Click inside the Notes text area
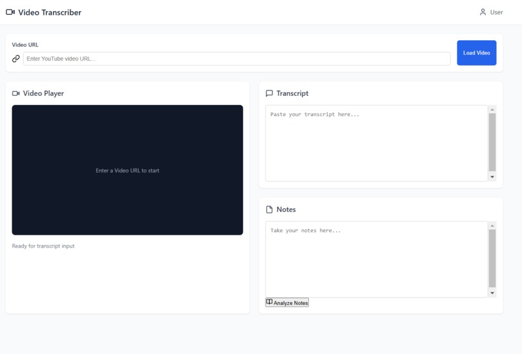Viewport: 522px width, 354px height. 376,259
